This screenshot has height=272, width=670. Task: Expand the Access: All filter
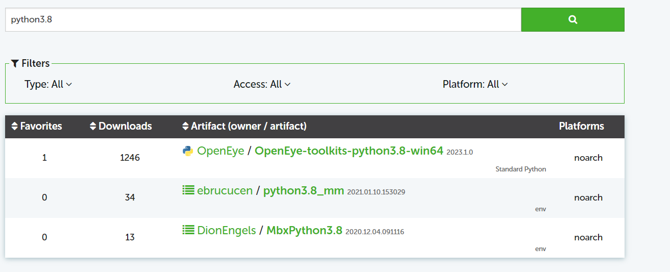(x=262, y=84)
